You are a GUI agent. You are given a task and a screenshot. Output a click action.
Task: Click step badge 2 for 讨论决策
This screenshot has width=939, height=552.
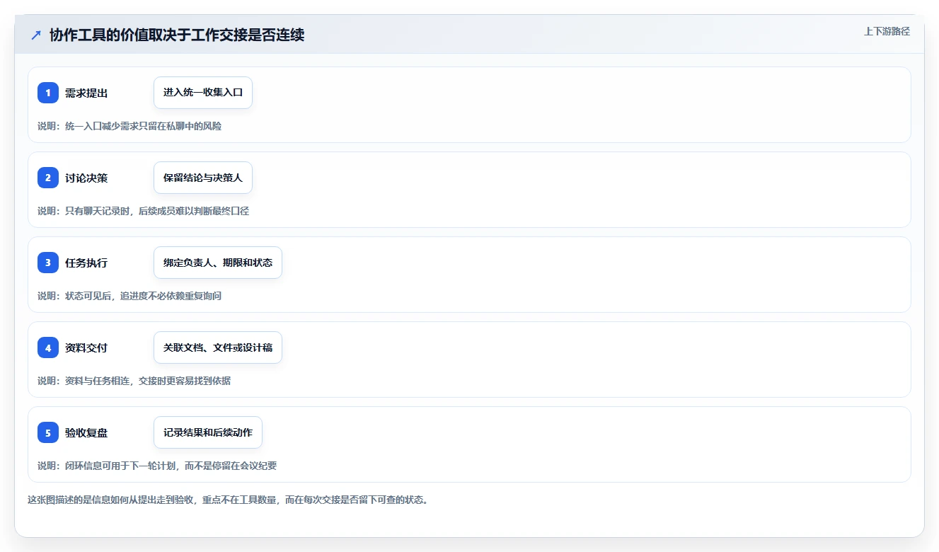point(48,178)
